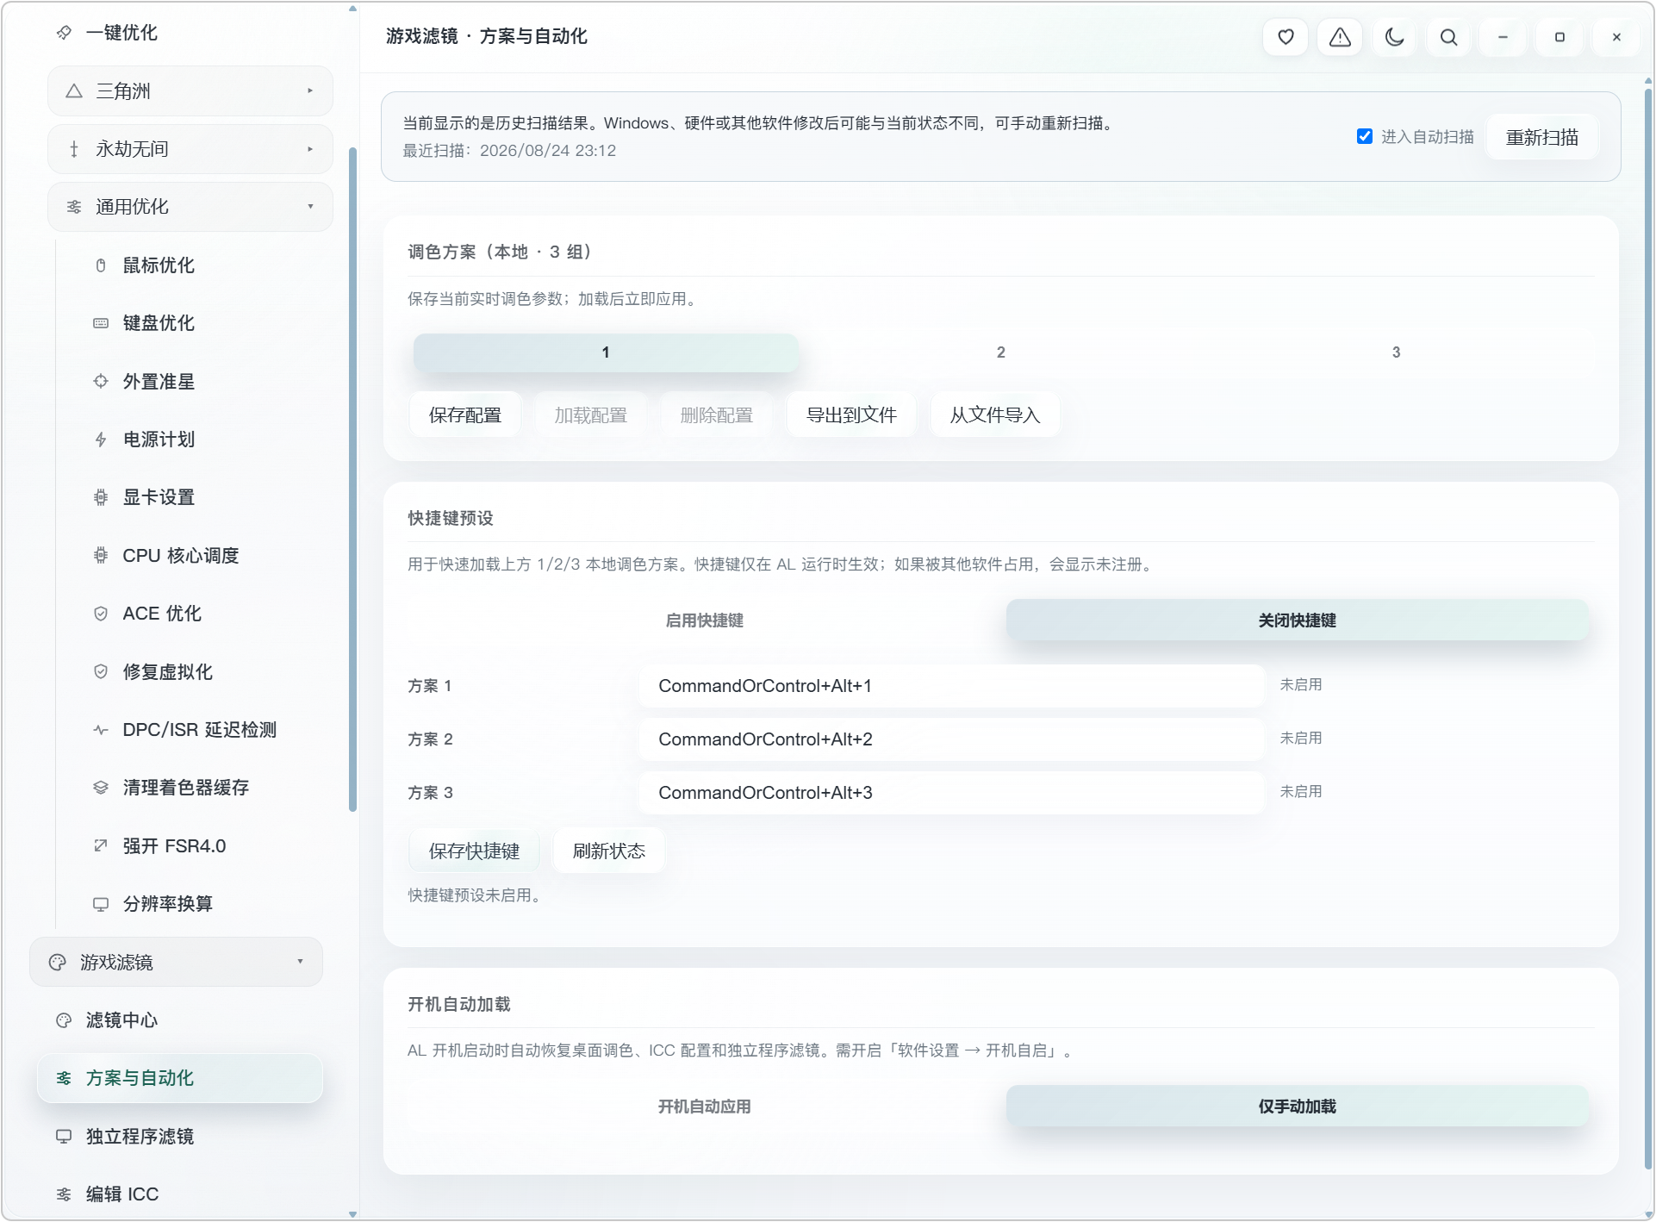Image resolution: width=1656 pixels, height=1222 pixels.
Task: Switch to color scheme slot 2
Action: pyautogui.click(x=1001, y=352)
